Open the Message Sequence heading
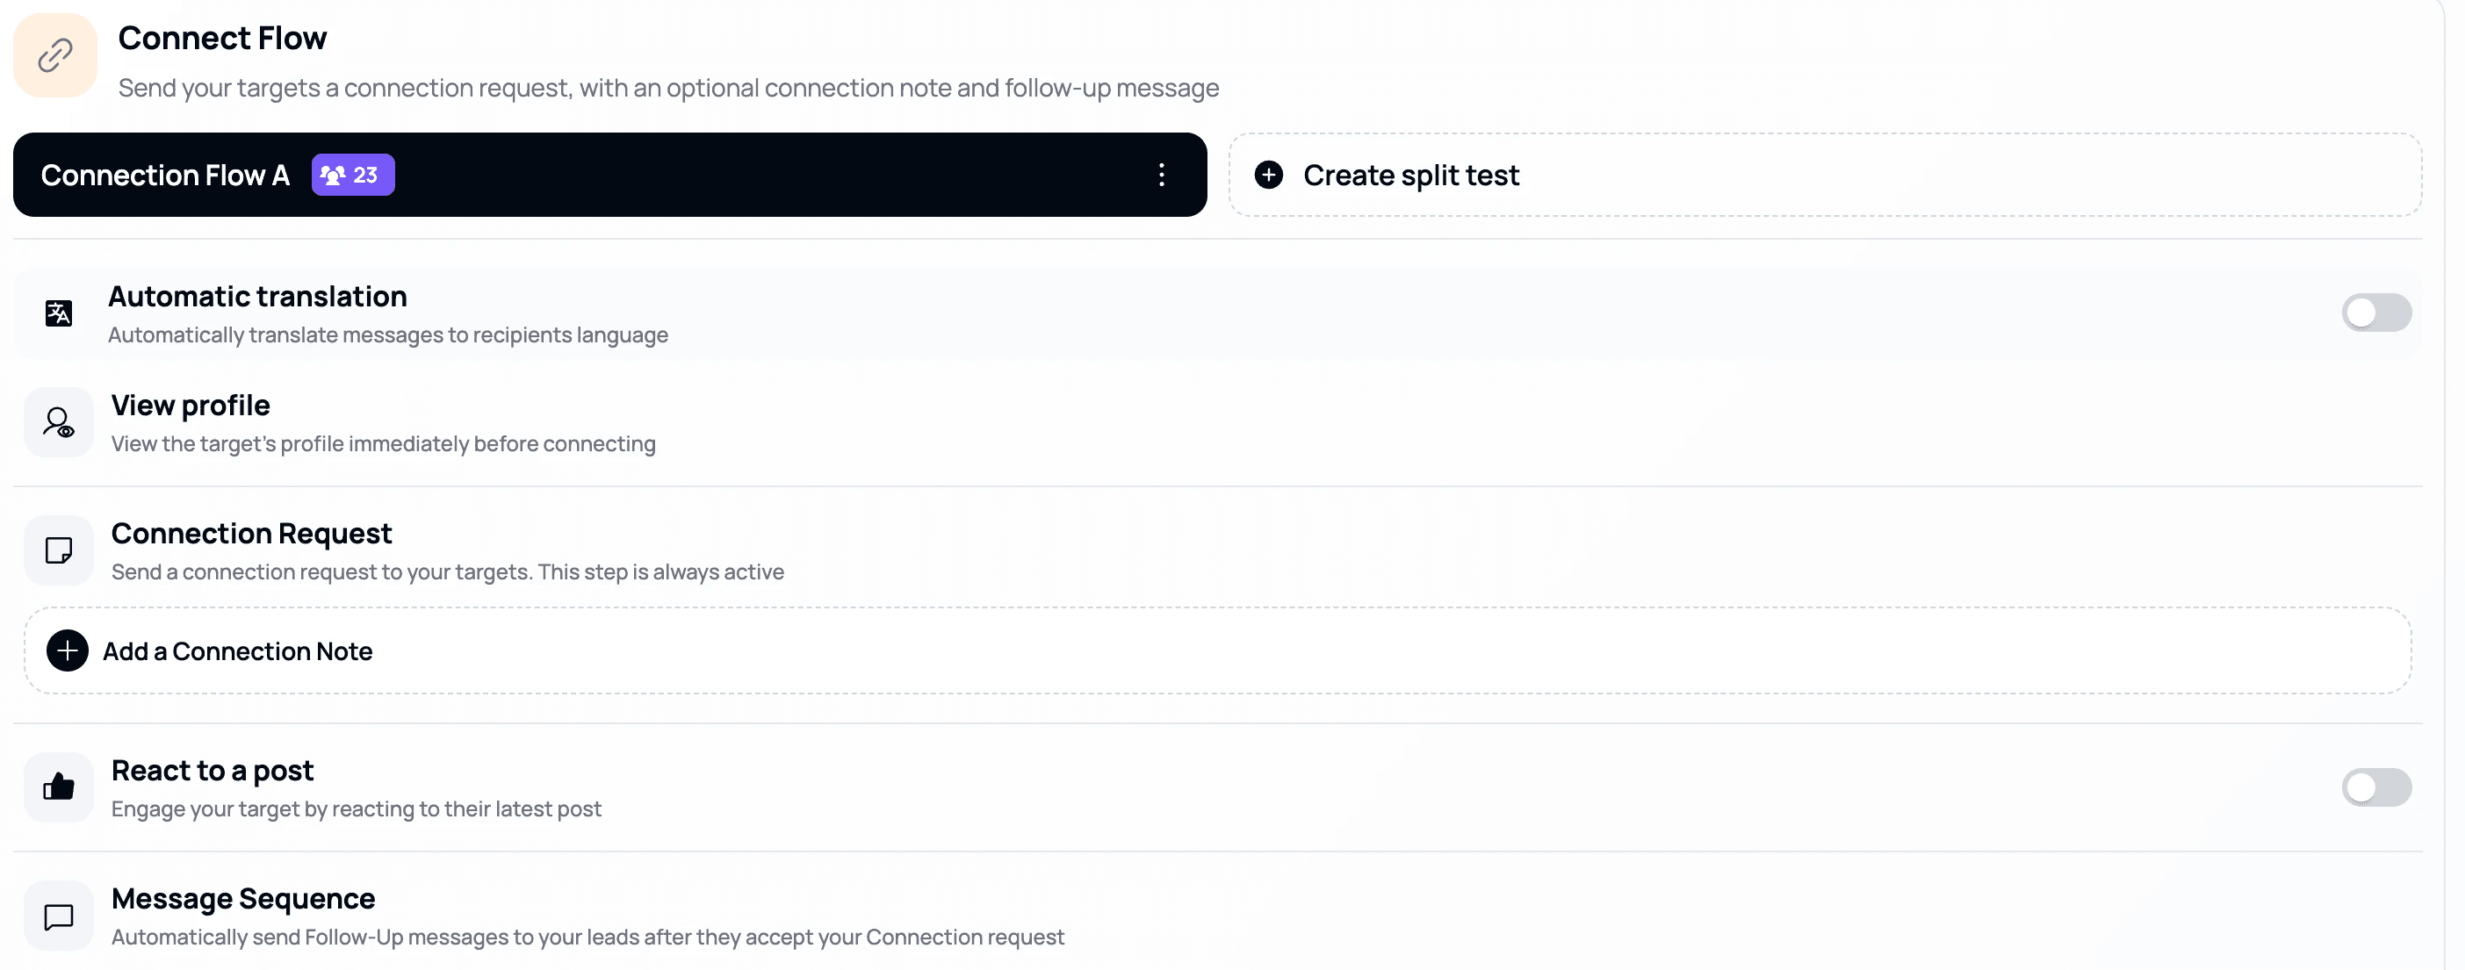 [243, 898]
